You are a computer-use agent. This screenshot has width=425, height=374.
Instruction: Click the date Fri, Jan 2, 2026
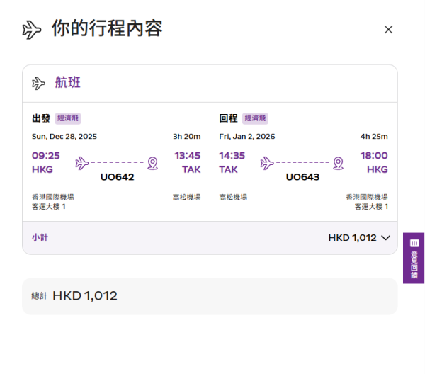[247, 136]
